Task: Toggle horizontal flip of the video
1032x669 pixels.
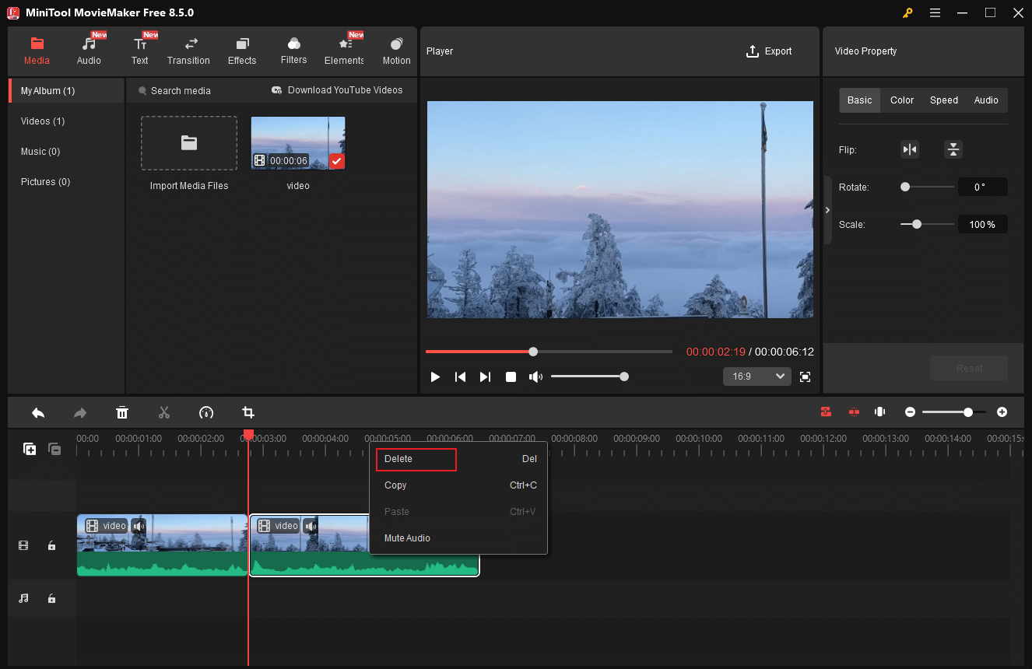Action: click(x=910, y=149)
